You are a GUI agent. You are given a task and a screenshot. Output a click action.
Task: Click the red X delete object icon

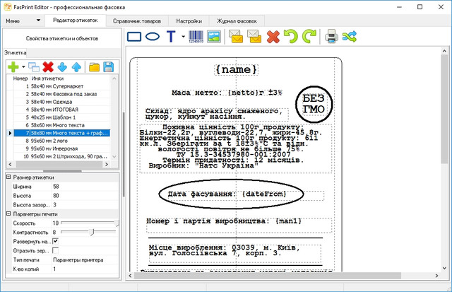click(273, 36)
